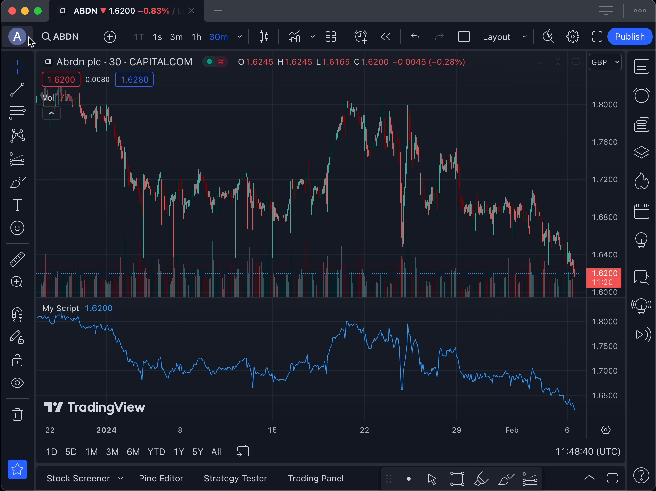Open the Fibonacci retracement tool
The height and width of the screenshot is (491, 656).
point(17,113)
